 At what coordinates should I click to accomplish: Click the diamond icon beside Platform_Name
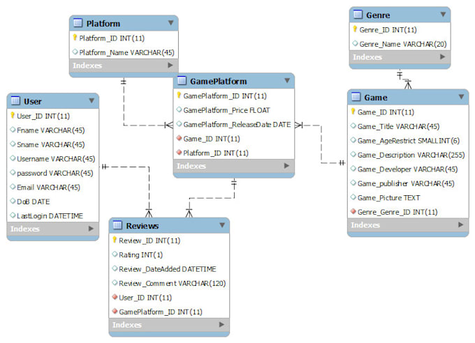[75, 52]
